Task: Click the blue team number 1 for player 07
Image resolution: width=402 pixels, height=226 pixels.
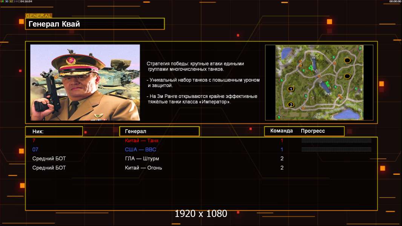Action: point(282,150)
